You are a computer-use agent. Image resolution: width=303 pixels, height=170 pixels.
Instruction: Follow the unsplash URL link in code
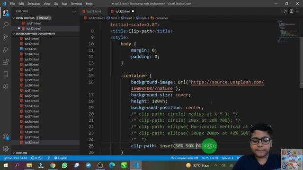[x=227, y=82]
